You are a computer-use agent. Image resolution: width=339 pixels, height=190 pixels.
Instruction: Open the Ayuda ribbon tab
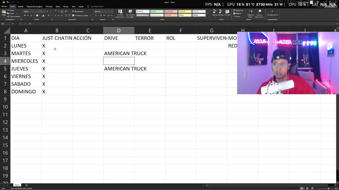[81, 7]
